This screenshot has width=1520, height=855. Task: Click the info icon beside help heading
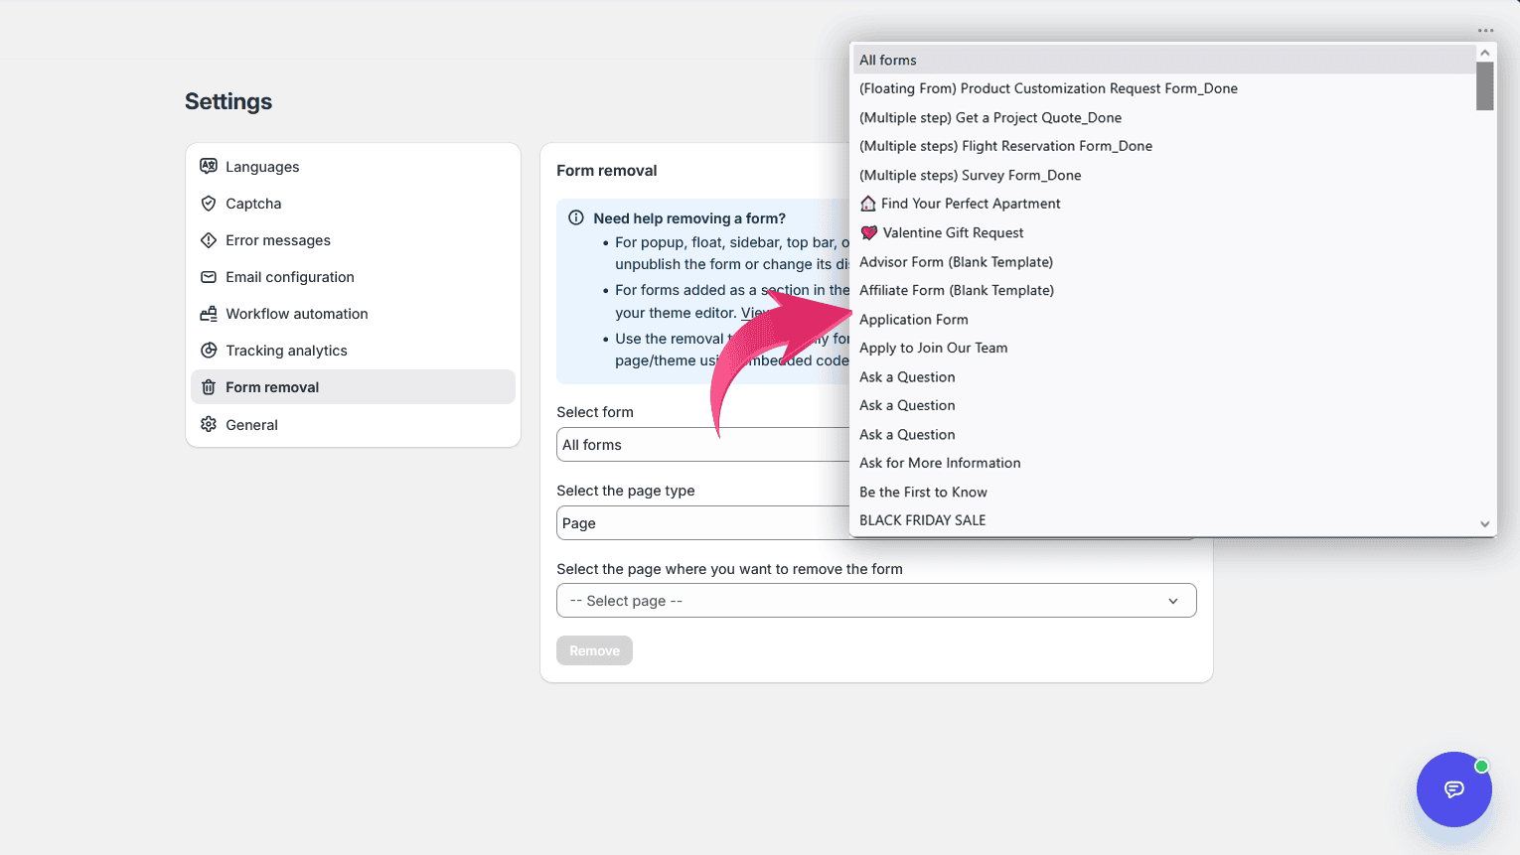pyautogui.click(x=576, y=217)
